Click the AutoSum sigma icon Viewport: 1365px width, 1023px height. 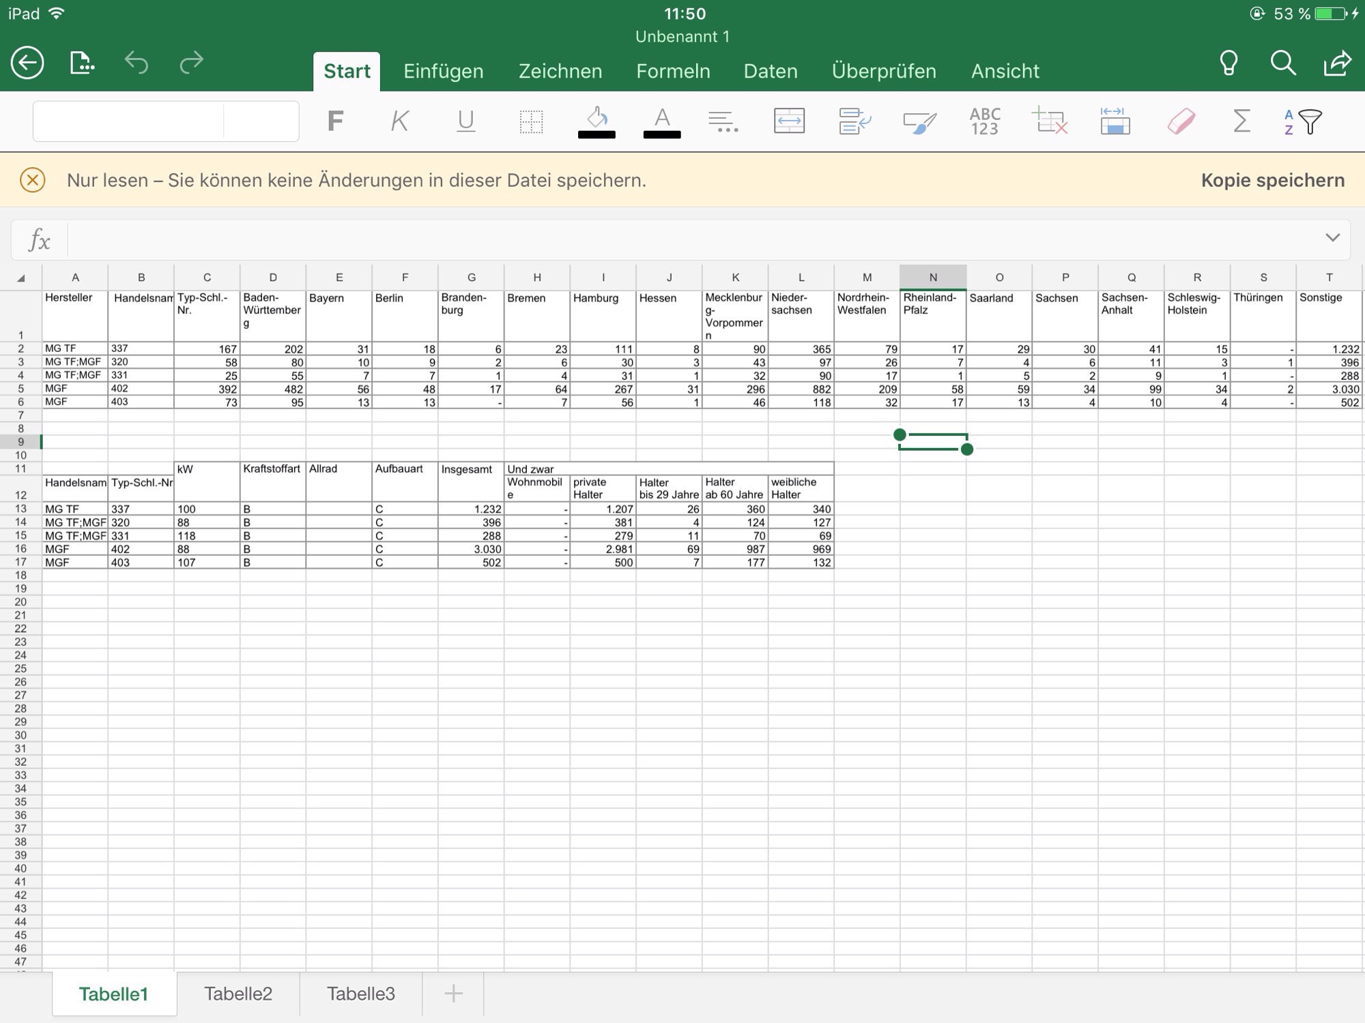(x=1241, y=121)
